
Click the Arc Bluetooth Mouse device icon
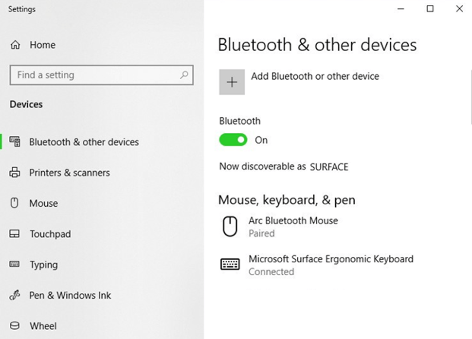(230, 226)
